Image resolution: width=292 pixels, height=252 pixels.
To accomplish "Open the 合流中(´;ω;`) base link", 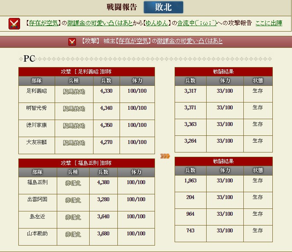I will 197,23.
